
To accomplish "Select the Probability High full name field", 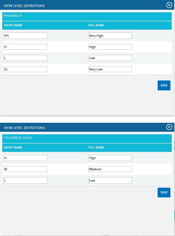I will tap(110, 47).
